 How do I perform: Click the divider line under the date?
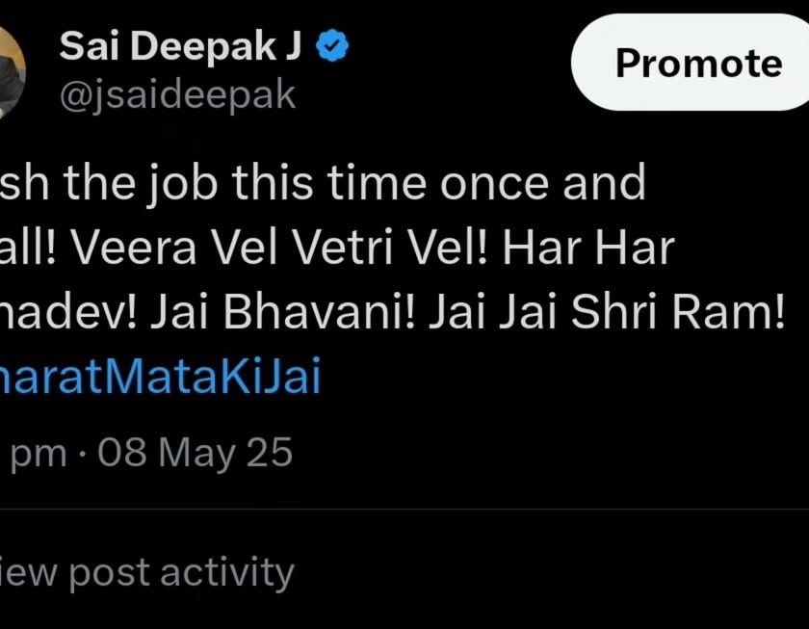click(x=404, y=509)
